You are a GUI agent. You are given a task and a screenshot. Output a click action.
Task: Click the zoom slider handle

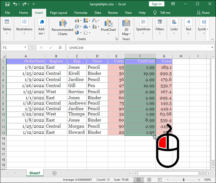(183, 180)
